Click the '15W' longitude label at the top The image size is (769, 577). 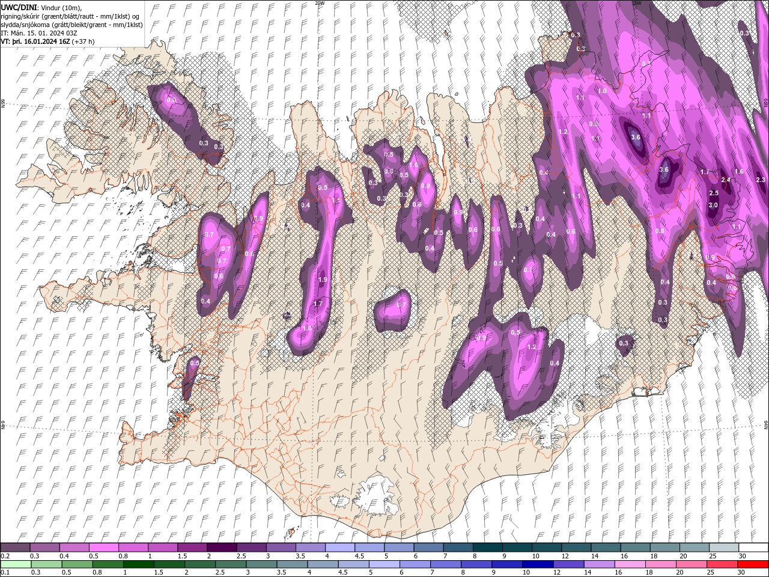(636, 3)
